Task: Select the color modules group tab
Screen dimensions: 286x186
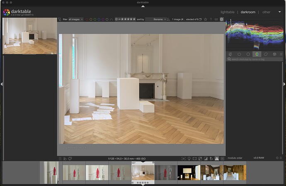Action: [x=257, y=54]
